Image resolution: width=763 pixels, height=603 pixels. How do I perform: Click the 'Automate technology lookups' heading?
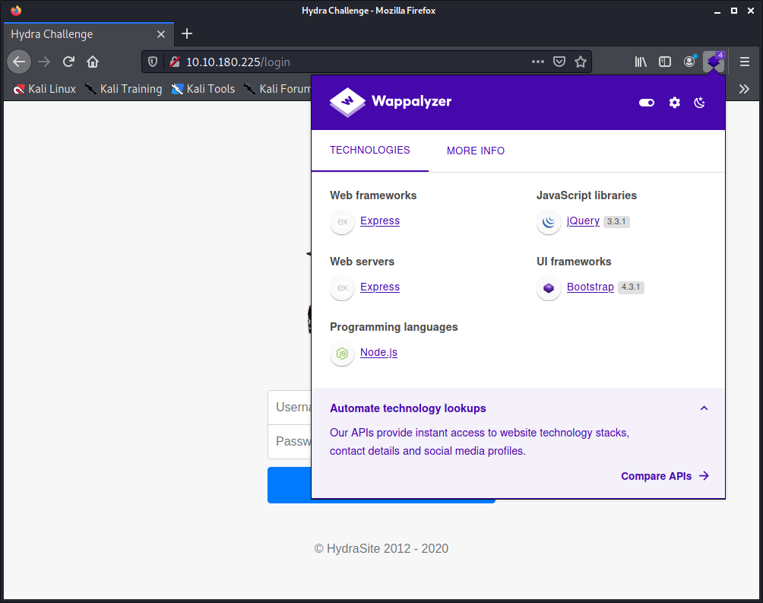point(408,408)
